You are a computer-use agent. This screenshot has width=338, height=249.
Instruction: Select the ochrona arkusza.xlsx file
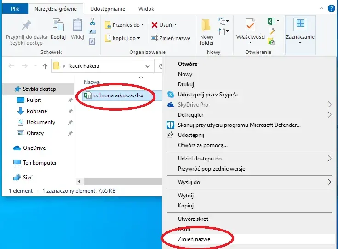(x=118, y=95)
